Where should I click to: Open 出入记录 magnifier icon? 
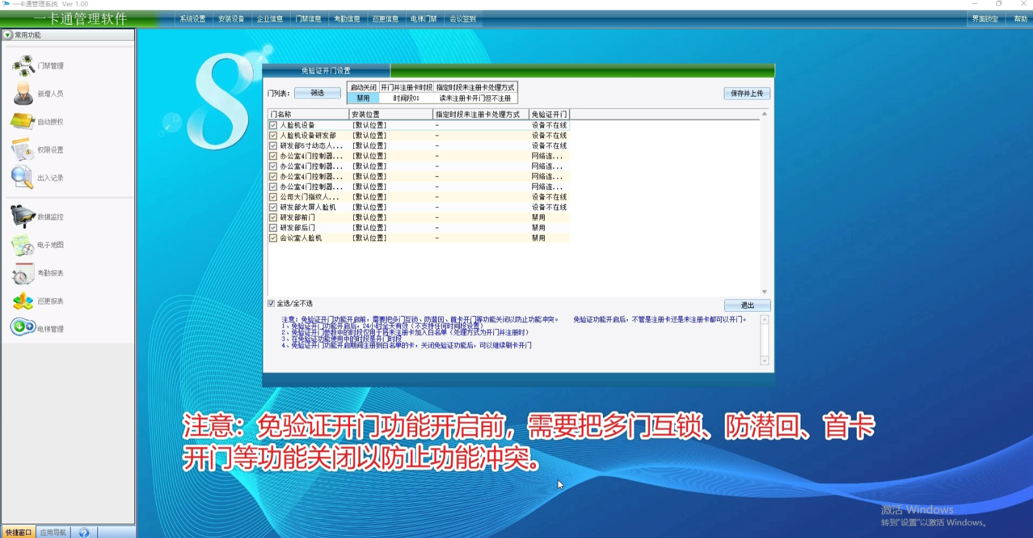tap(22, 178)
